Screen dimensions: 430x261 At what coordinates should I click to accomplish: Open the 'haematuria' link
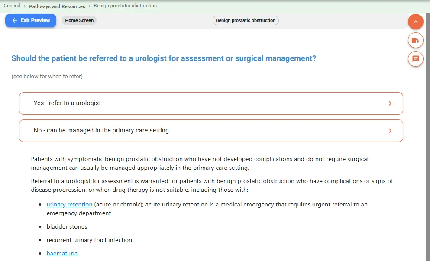[62, 253]
